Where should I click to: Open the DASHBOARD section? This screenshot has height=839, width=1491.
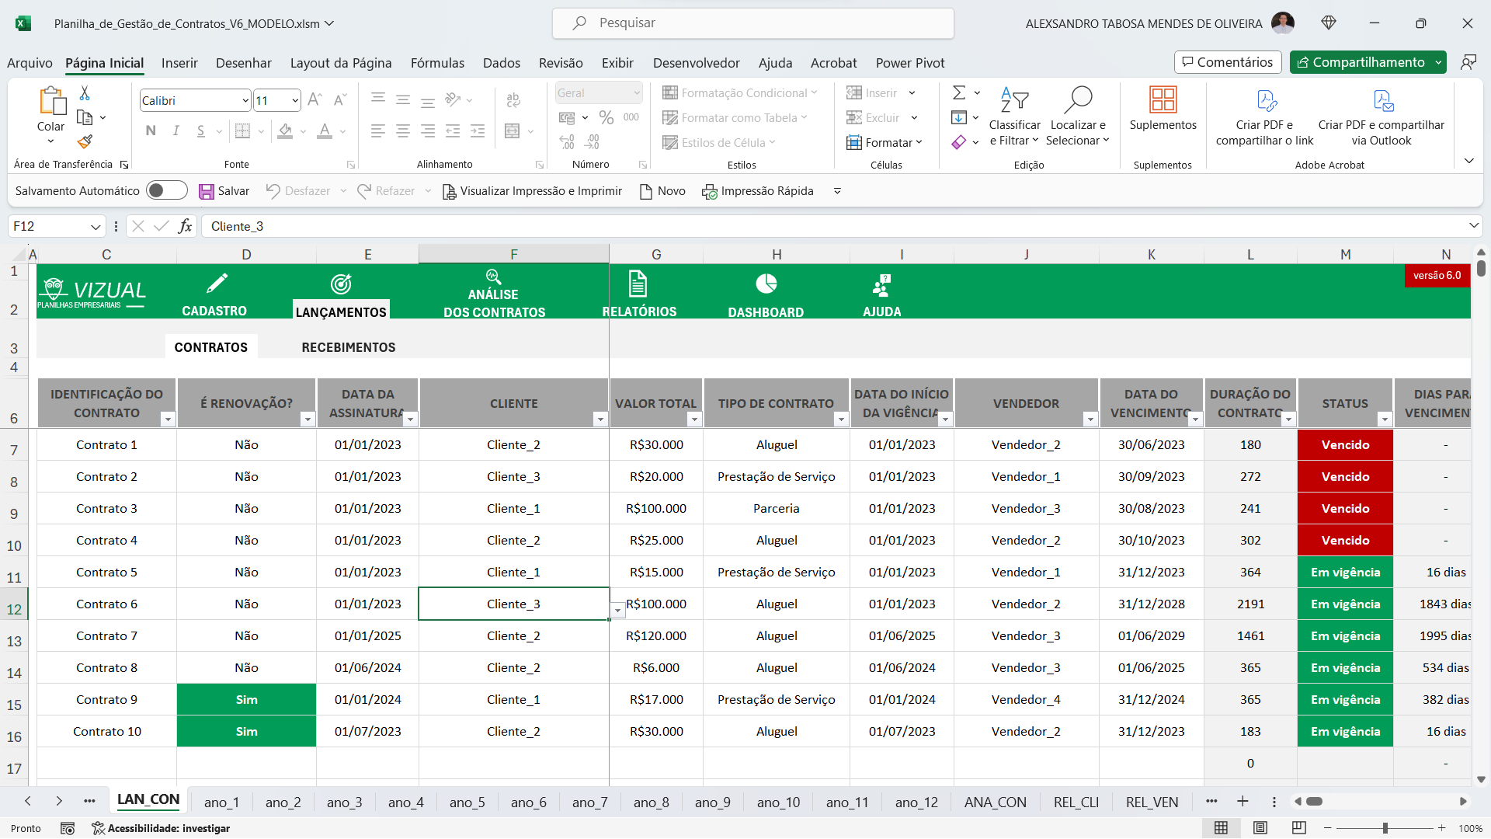[766, 297]
